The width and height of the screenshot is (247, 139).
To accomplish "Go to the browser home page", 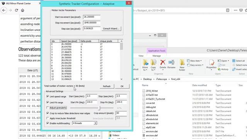I will [22, 10].
